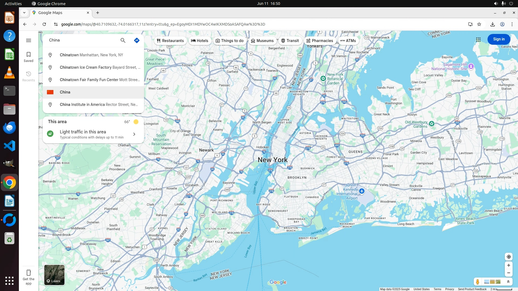Toggle the Transit filter chip
Screen dimensions: 518x291
[x=290, y=41]
